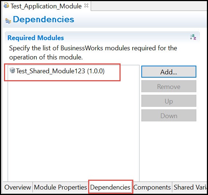Close the Test_Application_Module editor tab

coord(86,5)
